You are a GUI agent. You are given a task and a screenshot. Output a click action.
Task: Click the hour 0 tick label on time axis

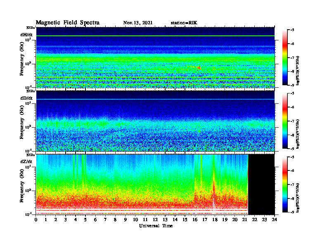(36, 220)
